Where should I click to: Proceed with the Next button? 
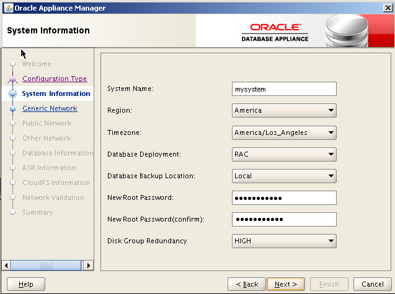286,284
